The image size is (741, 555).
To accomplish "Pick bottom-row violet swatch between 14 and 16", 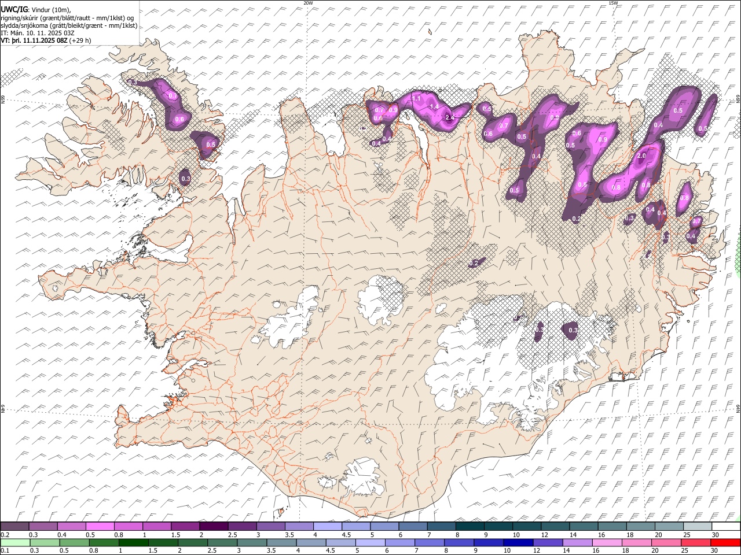I will (577, 542).
